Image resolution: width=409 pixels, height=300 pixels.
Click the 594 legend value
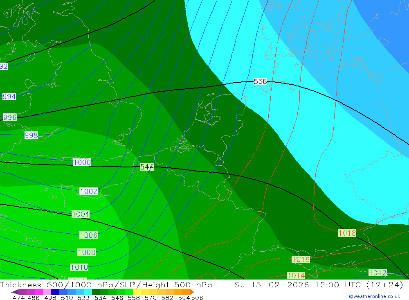pos(184,298)
